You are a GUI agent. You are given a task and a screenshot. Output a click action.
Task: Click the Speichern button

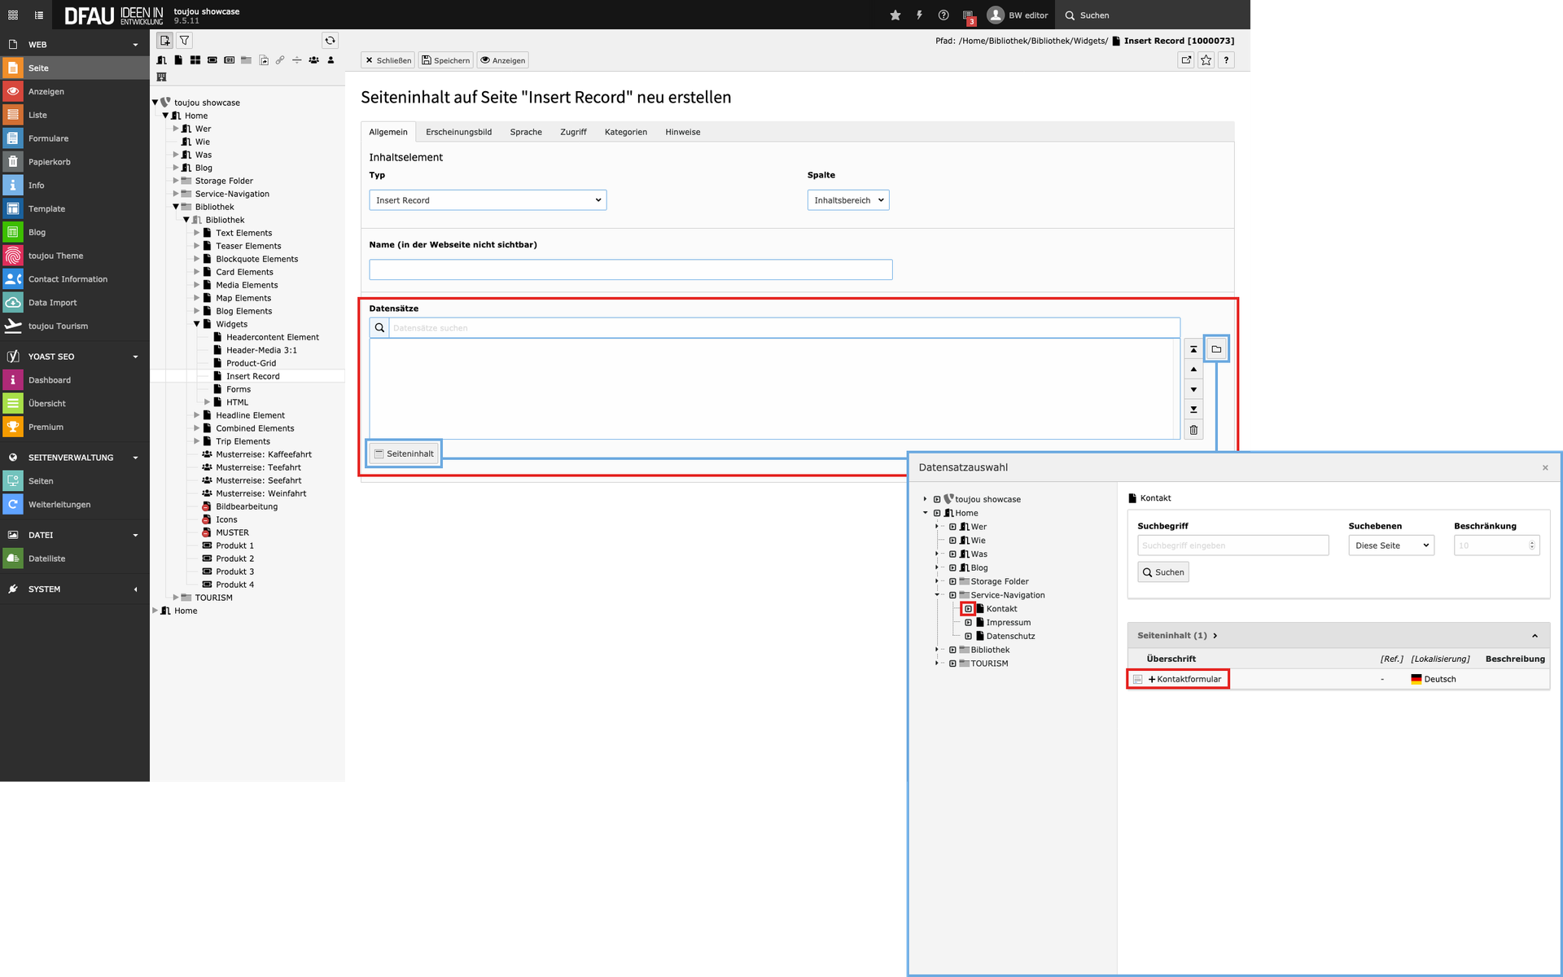click(445, 60)
